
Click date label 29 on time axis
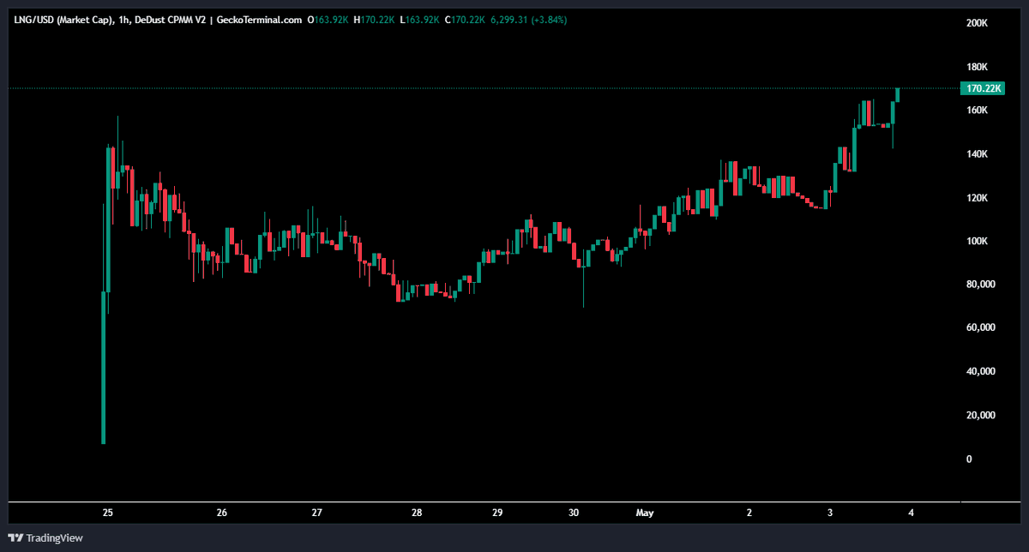(x=497, y=513)
